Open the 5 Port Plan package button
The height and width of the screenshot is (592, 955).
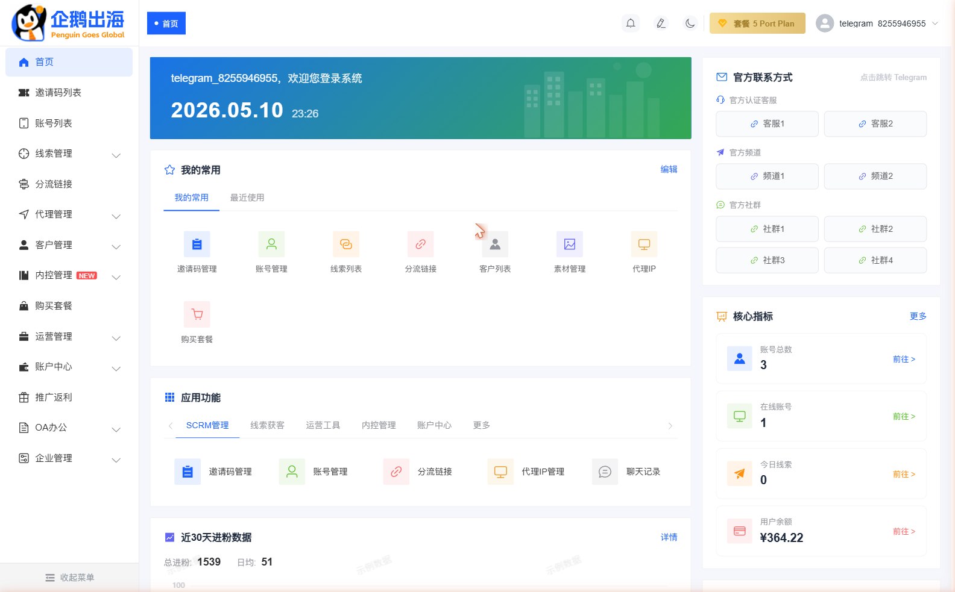pyautogui.click(x=757, y=23)
